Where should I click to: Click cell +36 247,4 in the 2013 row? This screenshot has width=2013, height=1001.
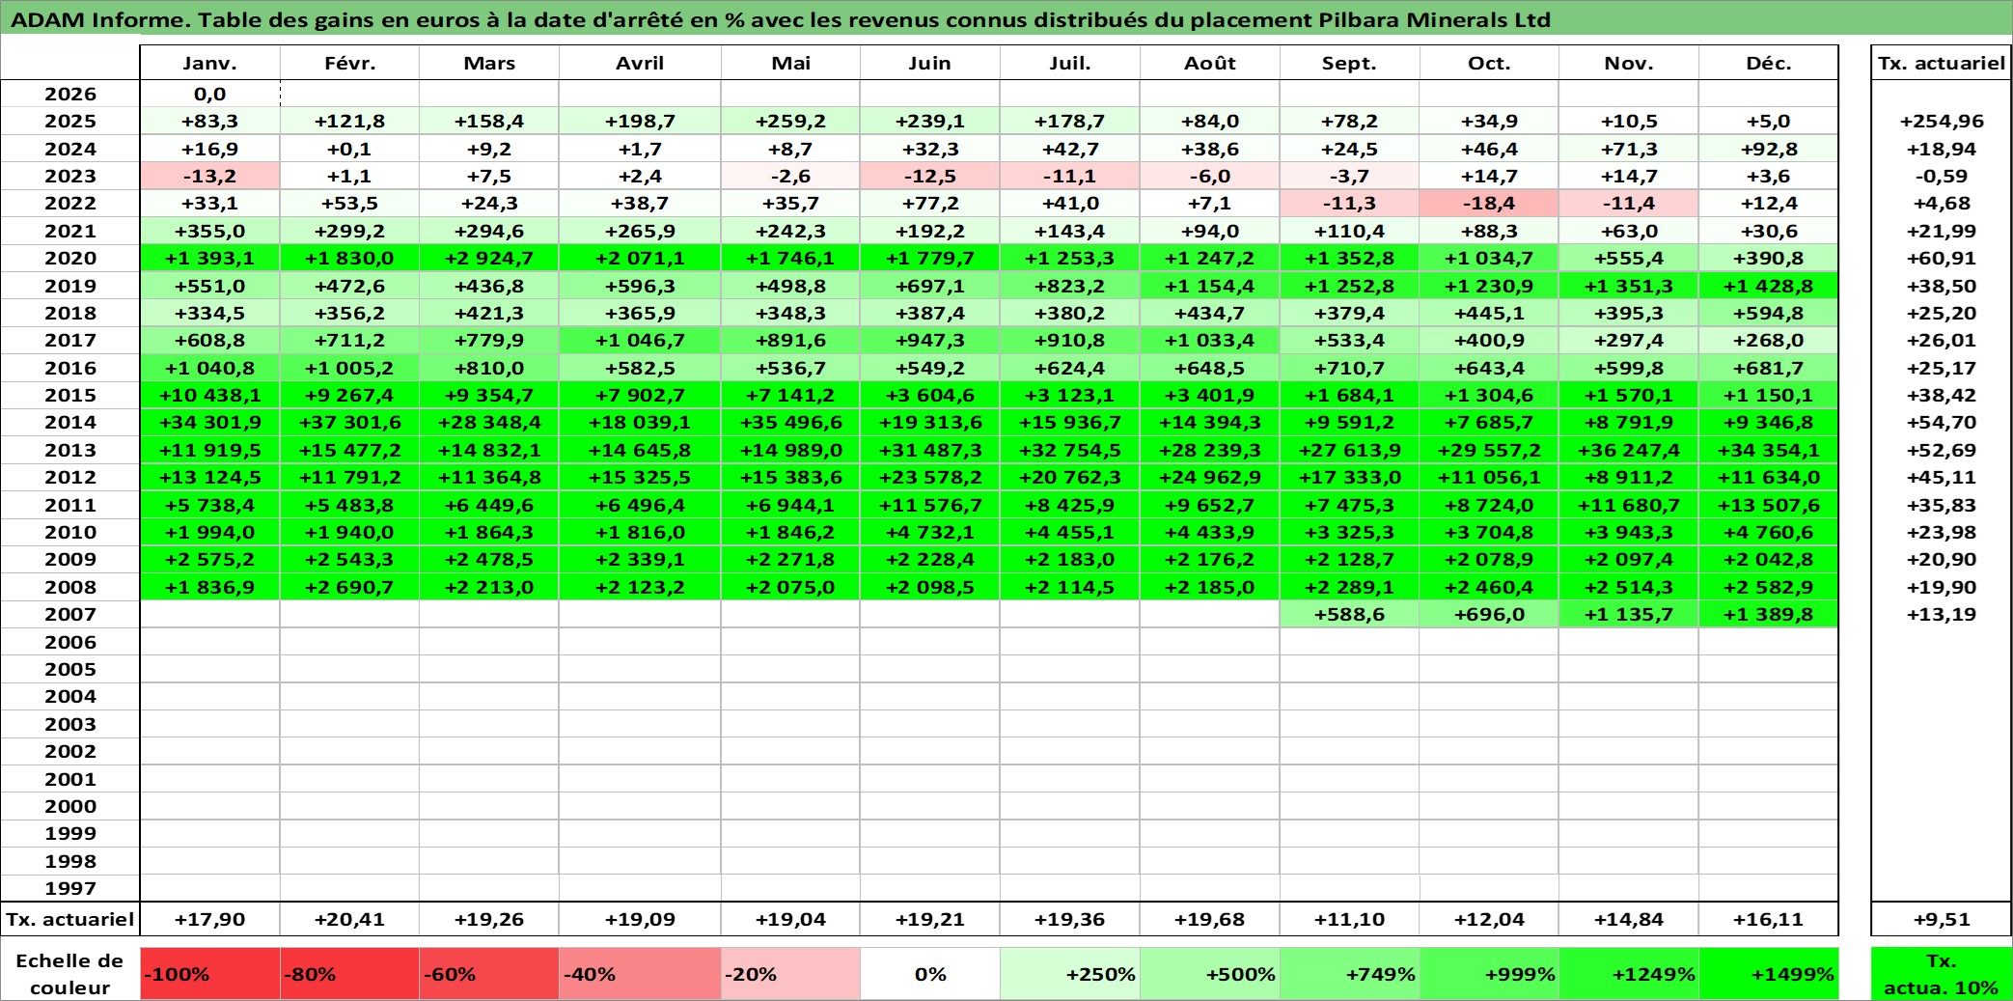coord(1629,450)
